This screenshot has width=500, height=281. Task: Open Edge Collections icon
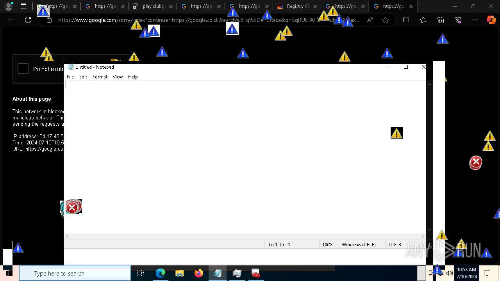coord(441,20)
